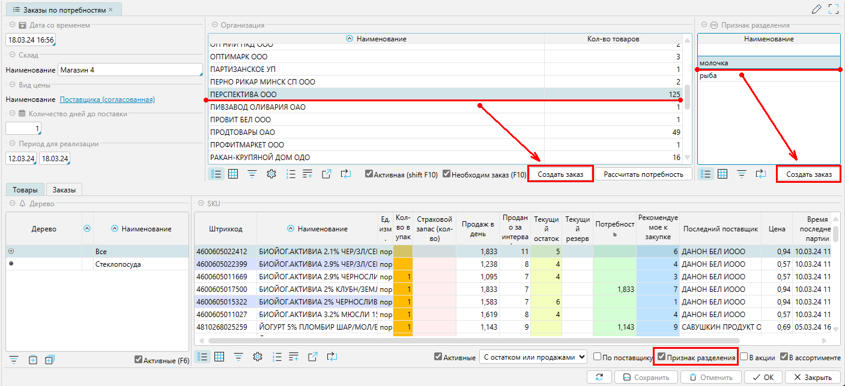This screenshot has width=845, height=386.
Task: Open filter icon in the Признак разделения toolbar
Action: coord(742,174)
